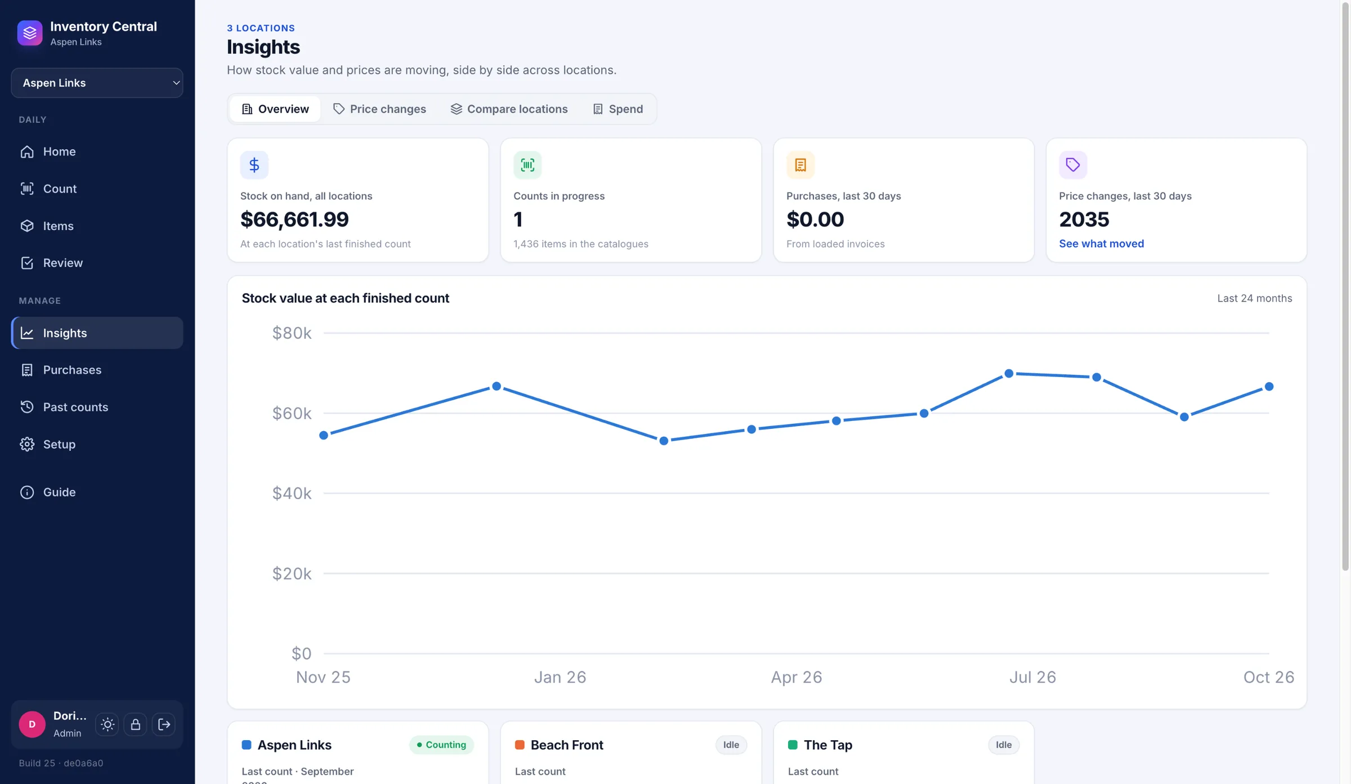Open the Count page

(x=97, y=189)
